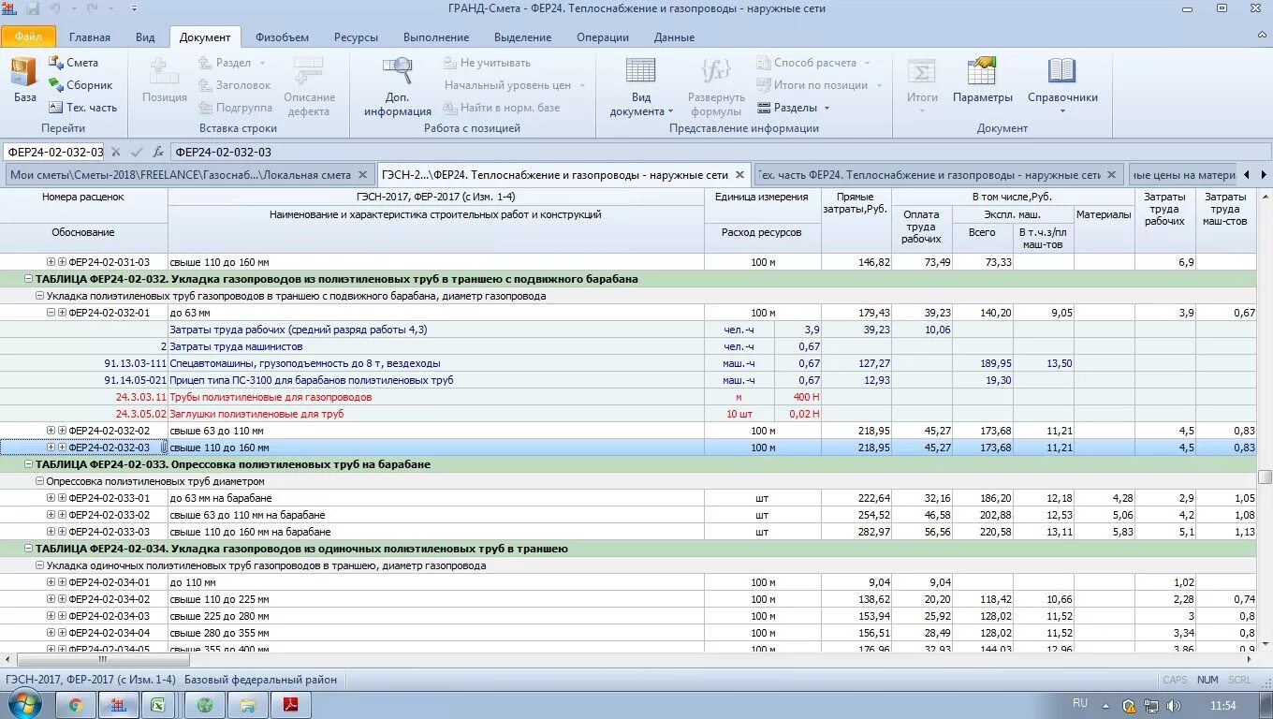Screen dimensions: 1273x719
Task: Click the Вид документа table icon
Action: tap(641, 70)
